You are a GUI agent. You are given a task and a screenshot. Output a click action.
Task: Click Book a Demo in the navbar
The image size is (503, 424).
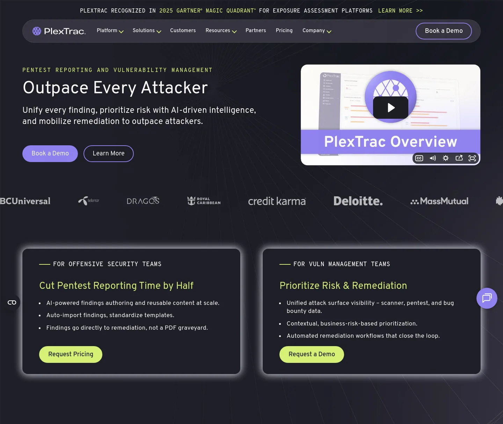pos(444,31)
